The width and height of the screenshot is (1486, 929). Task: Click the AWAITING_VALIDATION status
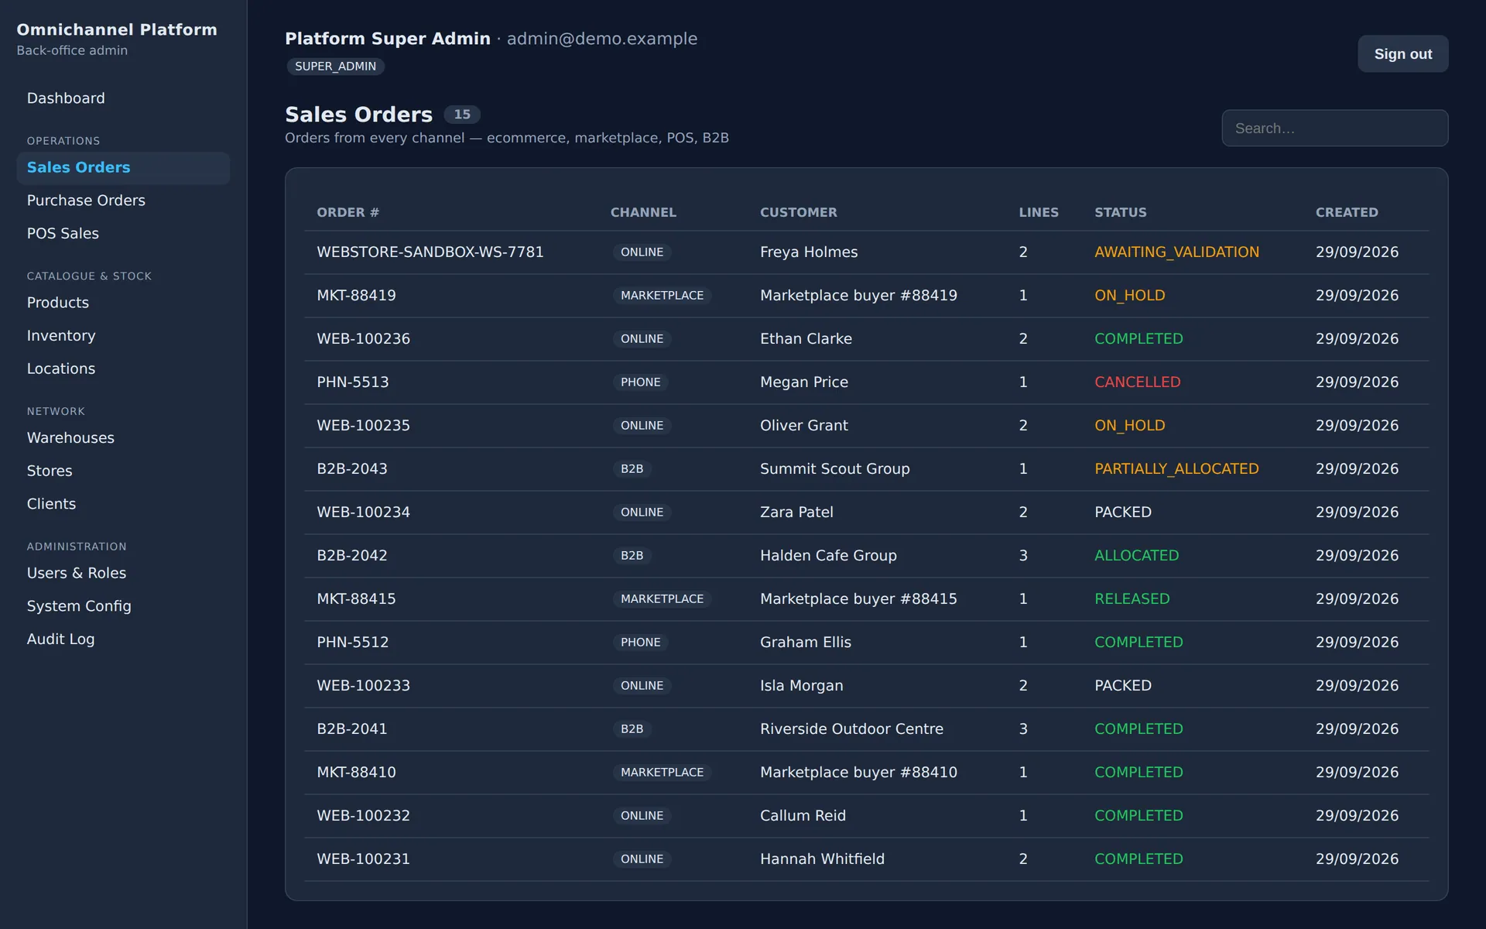click(x=1176, y=252)
